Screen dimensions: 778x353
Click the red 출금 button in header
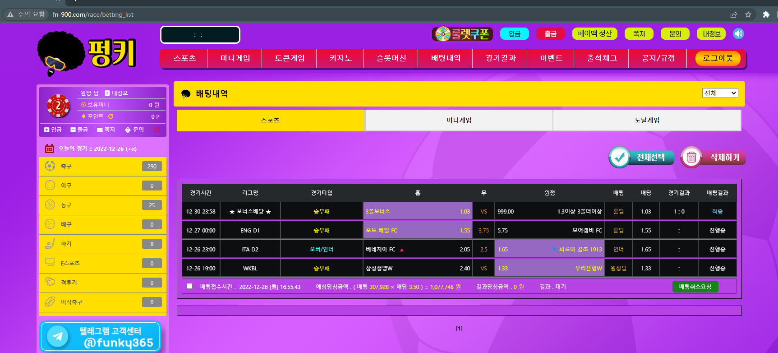click(x=550, y=34)
